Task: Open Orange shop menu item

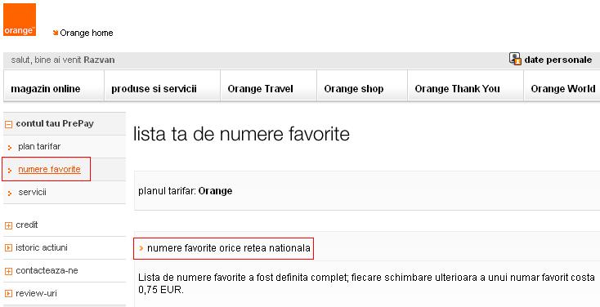Action: coord(354,89)
